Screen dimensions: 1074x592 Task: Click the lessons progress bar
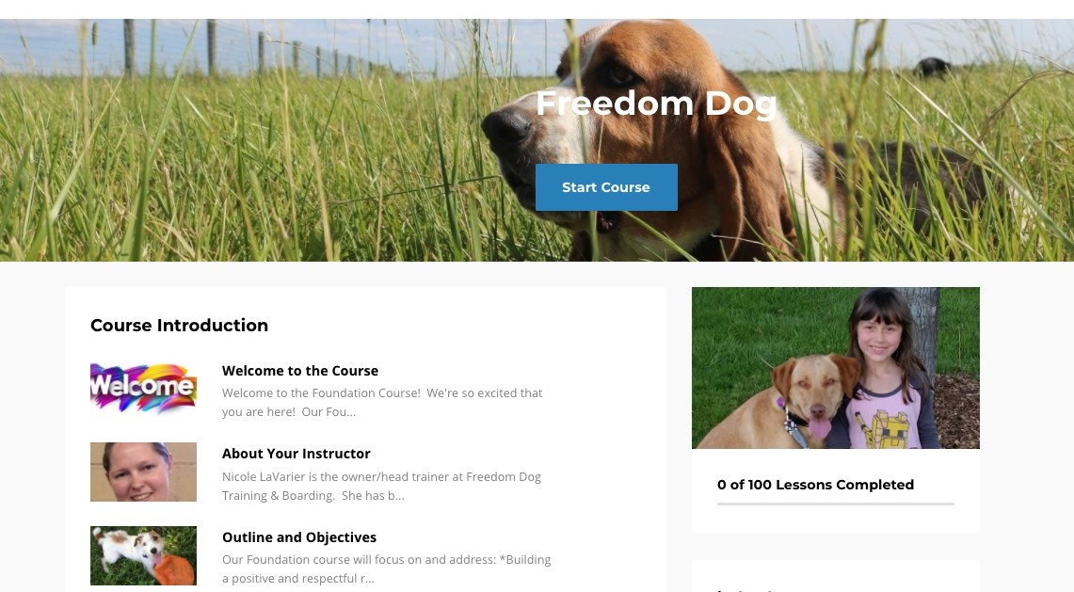(x=836, y=504)
